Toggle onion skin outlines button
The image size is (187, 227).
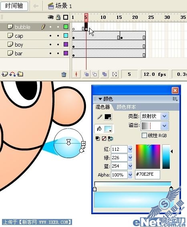tap(95, 75)
